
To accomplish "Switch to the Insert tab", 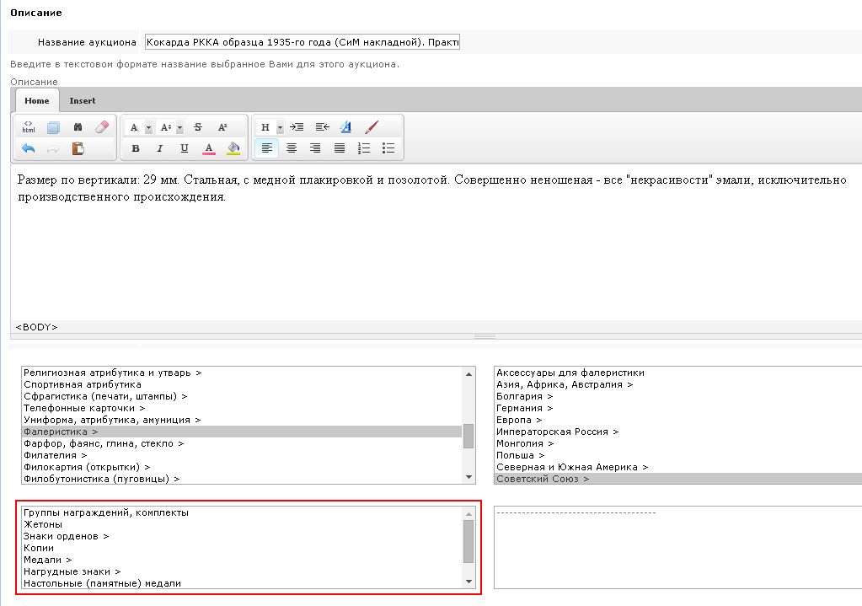I will tap(83, 101).
